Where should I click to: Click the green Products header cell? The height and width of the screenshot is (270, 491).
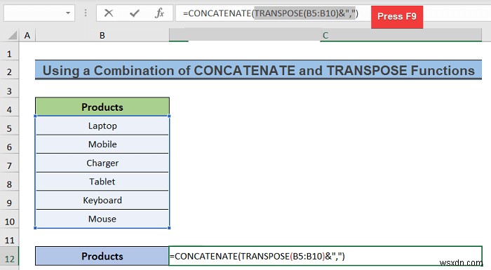[x=102, y=107]
